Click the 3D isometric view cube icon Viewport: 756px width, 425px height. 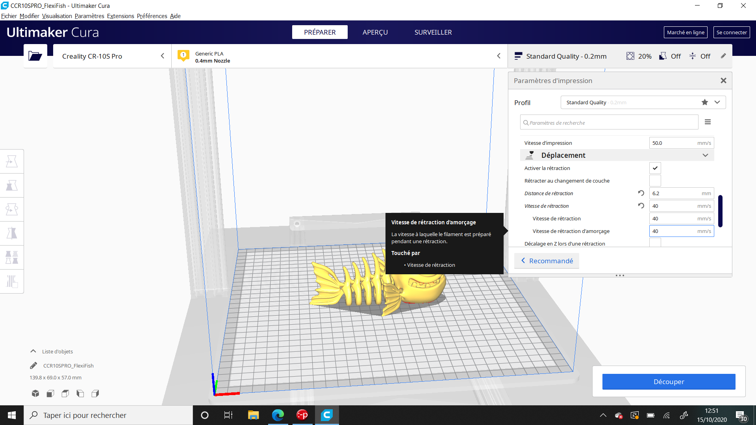(35, 394)
